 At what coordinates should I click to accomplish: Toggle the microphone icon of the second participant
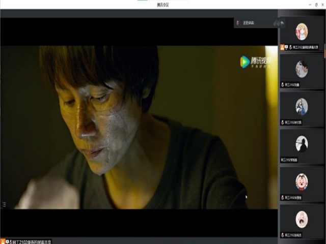[283, 85]
